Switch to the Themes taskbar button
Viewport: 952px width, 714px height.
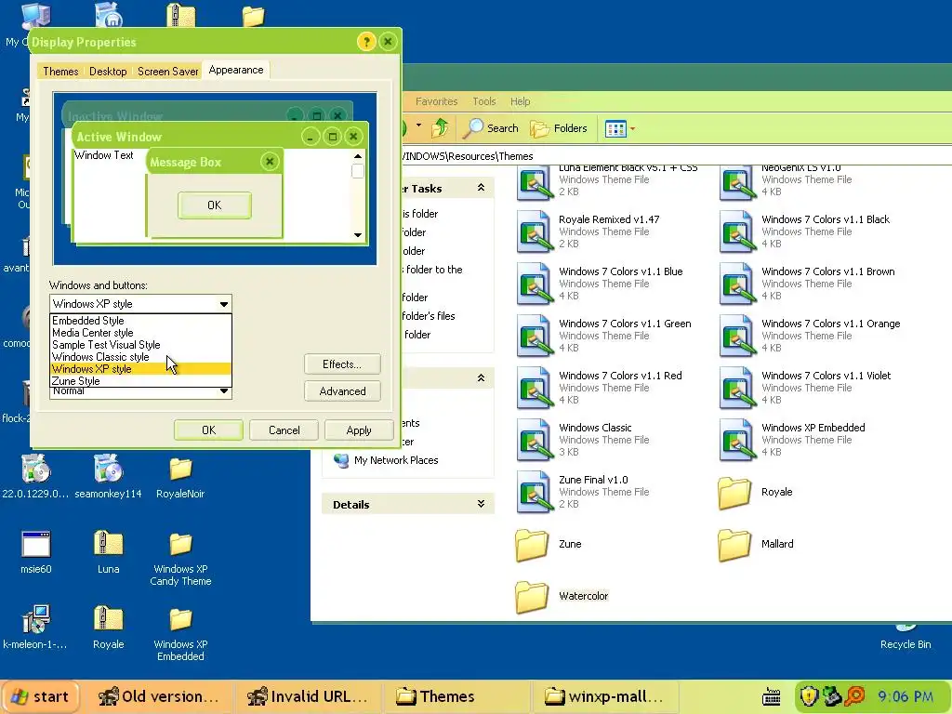(456, 696)
